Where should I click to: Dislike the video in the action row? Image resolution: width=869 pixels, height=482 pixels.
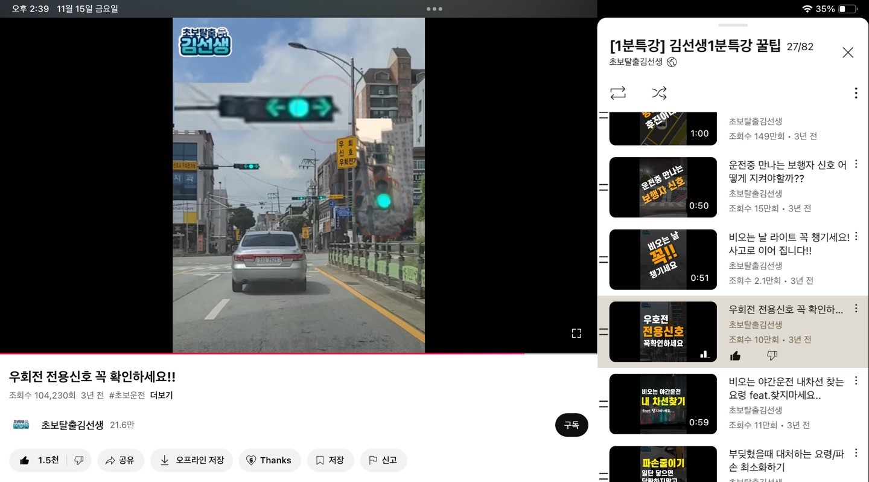tap(79, 460)
